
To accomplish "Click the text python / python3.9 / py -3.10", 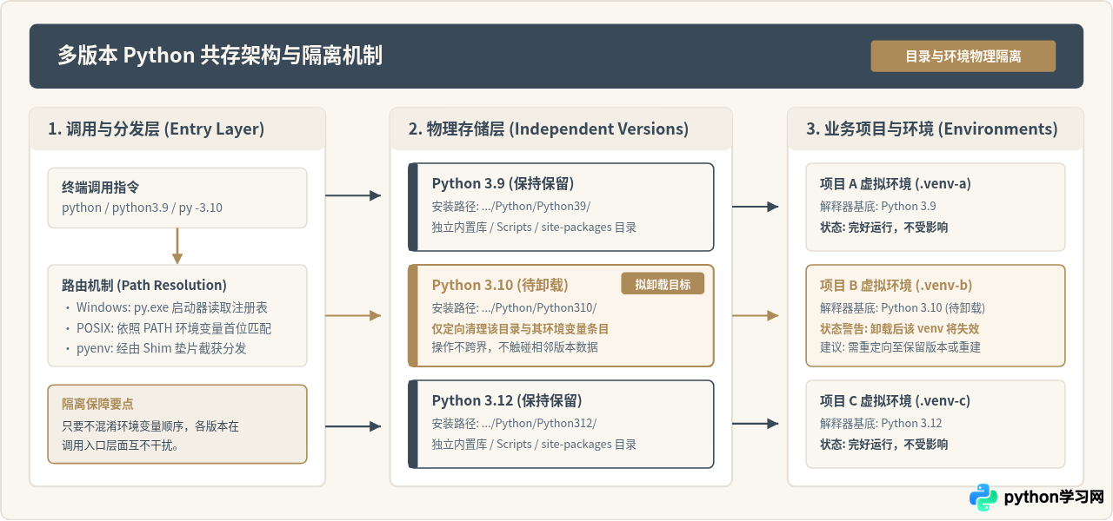I will tap(143, 208).
